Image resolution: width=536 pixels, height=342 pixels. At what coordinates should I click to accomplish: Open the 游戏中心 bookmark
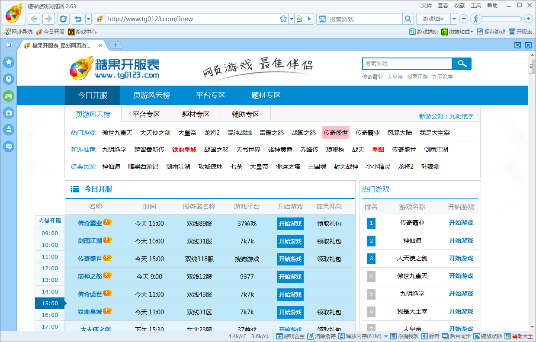[82, 32]
